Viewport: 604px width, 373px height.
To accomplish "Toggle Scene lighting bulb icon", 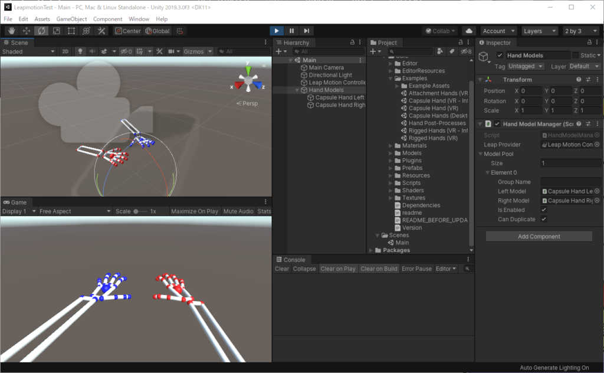I will tap(80, 51).
